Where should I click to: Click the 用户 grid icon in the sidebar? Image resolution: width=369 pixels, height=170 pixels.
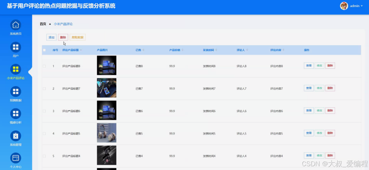(x=16, y=47)
